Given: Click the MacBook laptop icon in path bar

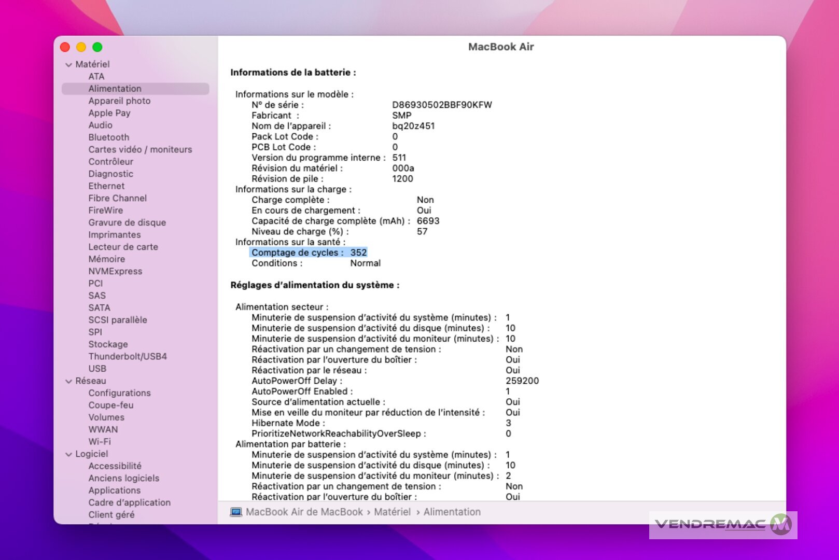Looking at the screenshot, I should click(x=236, y=512).
